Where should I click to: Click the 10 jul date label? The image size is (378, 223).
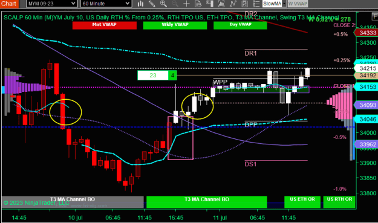pos(75,218)
